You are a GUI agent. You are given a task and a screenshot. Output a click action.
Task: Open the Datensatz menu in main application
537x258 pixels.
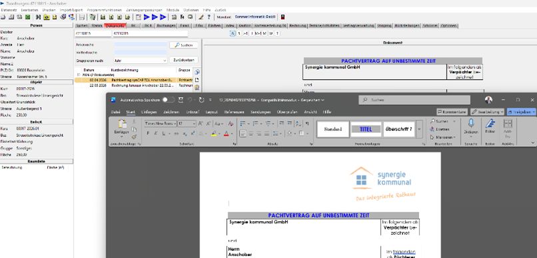pos(9,10)
